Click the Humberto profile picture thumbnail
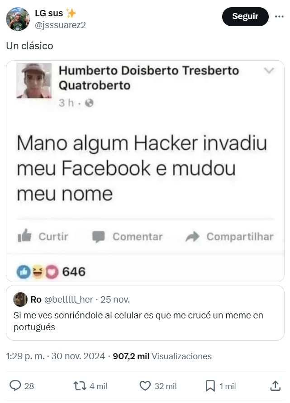The image size is (290, 403). click(x=34, y=81)
